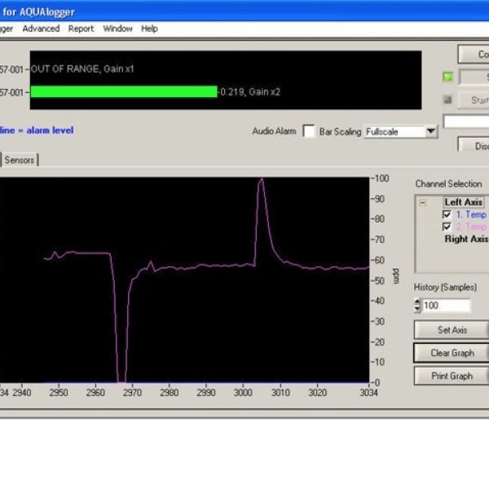Open the Help menu
The image size is (489, 489).
[x=149, y=29]
